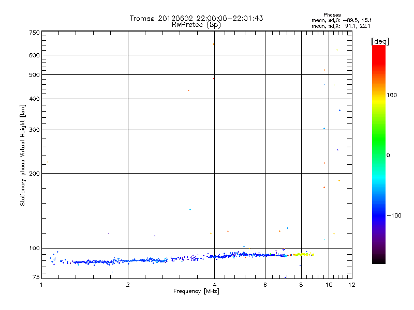Click the y-axis tick label '600'

pos(34,55)
